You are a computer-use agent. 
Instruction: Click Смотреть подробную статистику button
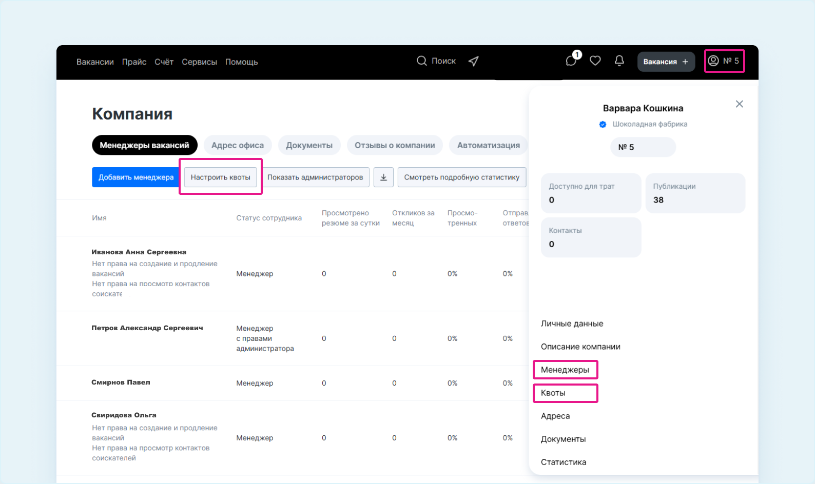[462, 177]
